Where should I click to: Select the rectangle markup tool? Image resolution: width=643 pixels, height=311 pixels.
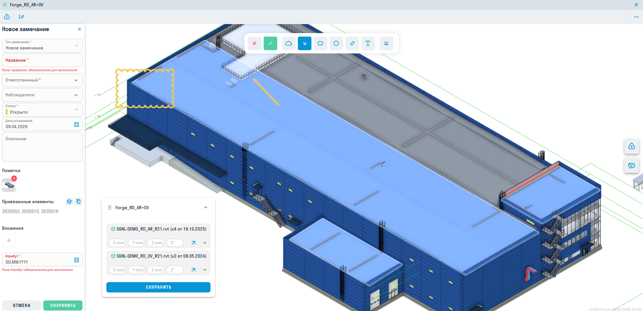[x=320, y=43]
